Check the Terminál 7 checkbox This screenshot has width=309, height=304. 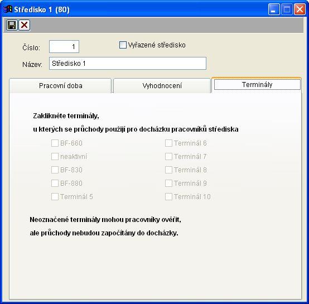[168, 156]
